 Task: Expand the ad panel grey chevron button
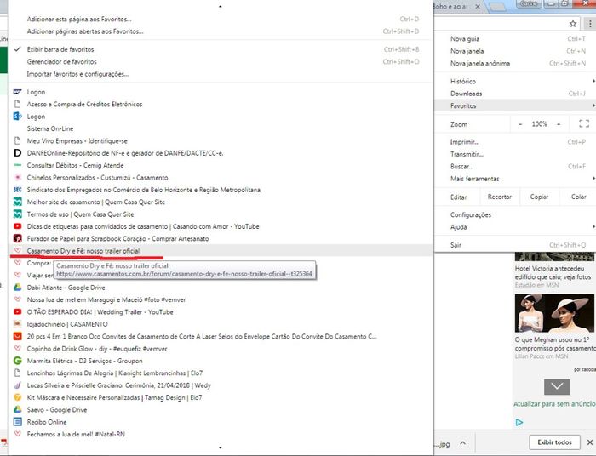(557, 387)
